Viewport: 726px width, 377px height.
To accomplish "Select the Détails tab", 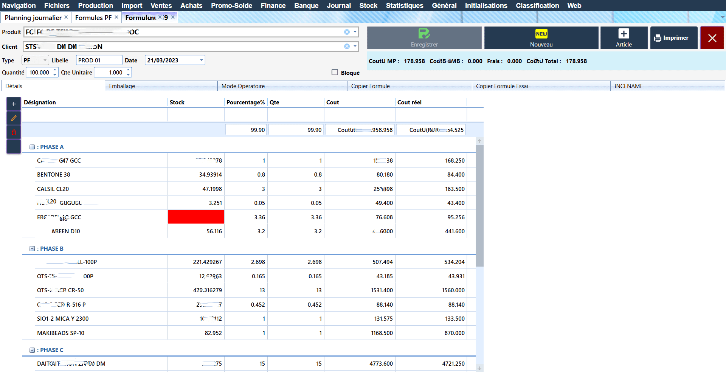I will pos(53,86).
